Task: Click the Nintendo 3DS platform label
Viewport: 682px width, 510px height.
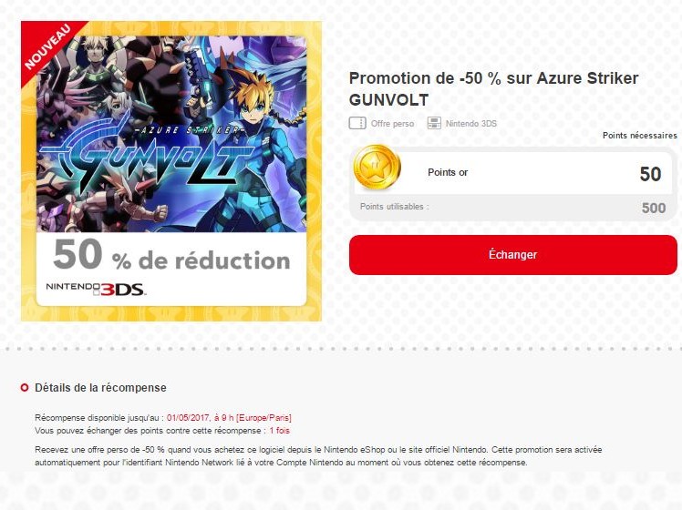Action: tap(471, 123)
